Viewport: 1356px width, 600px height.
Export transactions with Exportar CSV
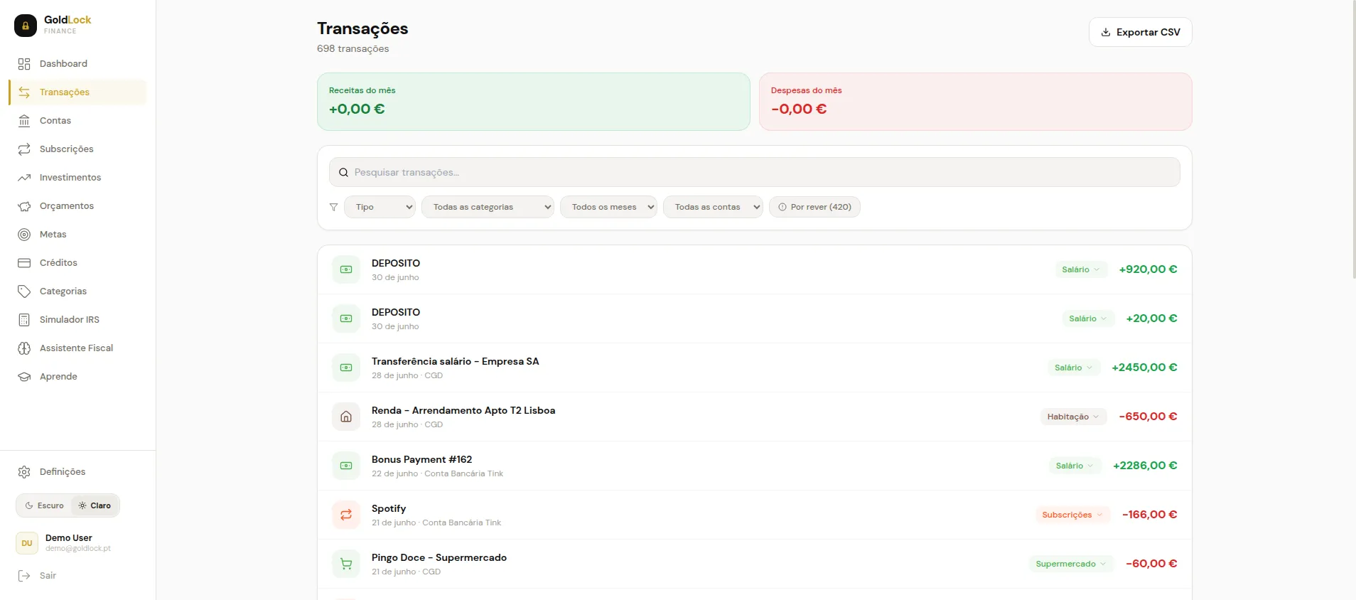tap(1141, 32)
